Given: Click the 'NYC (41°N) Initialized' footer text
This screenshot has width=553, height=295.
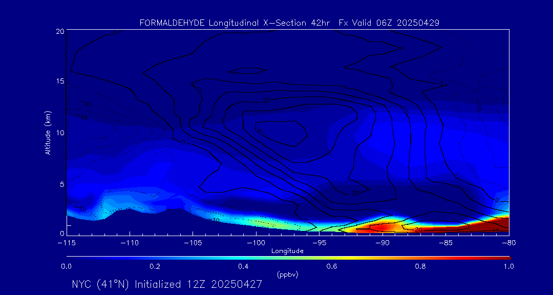Looking at the screenshot, I should pyautogui.click(x=134, y=284).
